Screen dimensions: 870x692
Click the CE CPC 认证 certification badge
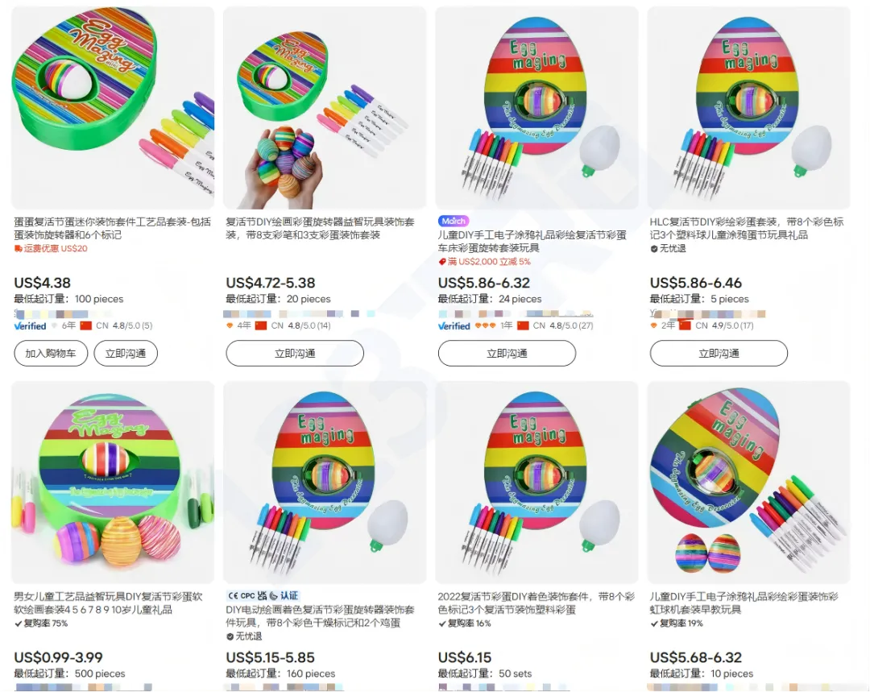tap(263, 595)
